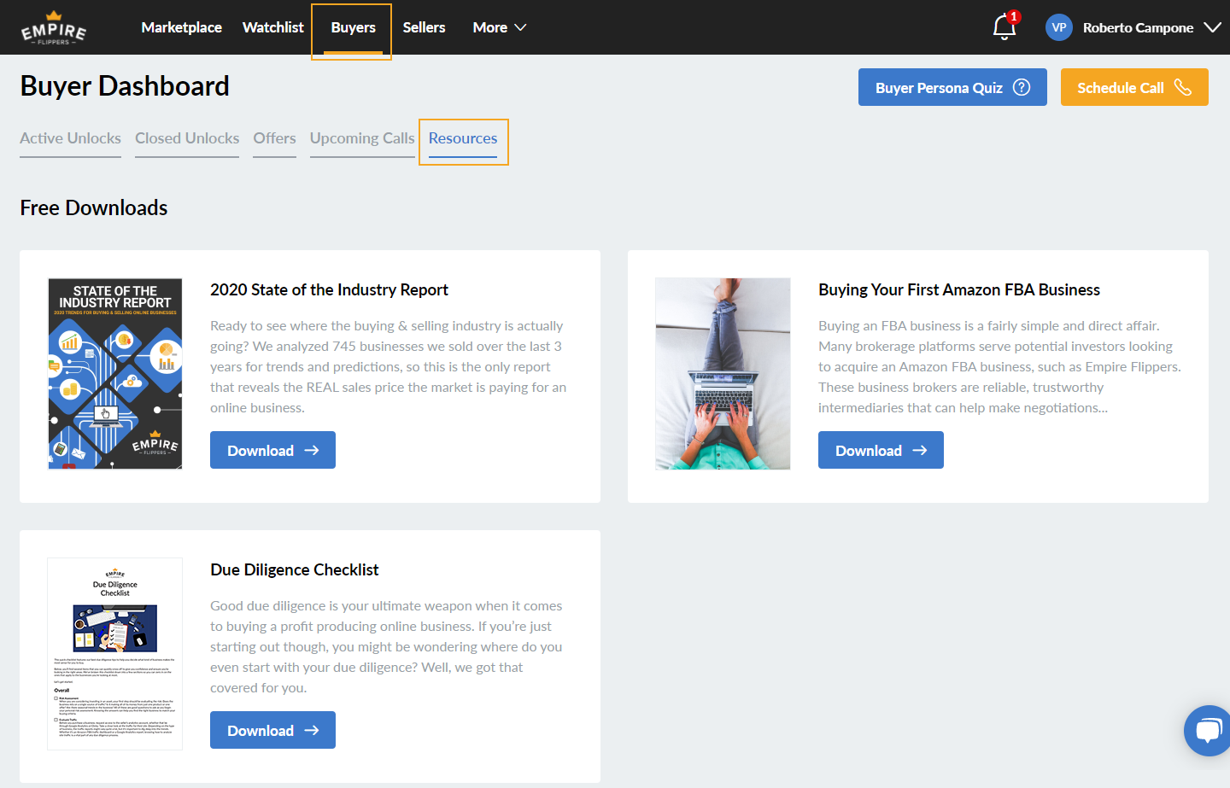This screenshot has height=788, width=1230.
Task: Click the 'Free Downloads' heading
Action: tap(94, 207)
